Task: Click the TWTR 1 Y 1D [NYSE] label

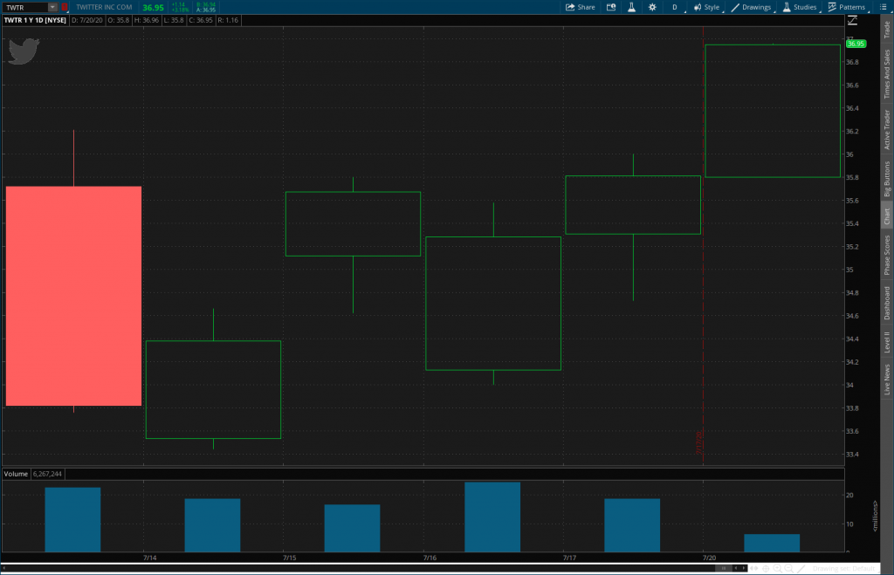Action: tap(35, 20)
